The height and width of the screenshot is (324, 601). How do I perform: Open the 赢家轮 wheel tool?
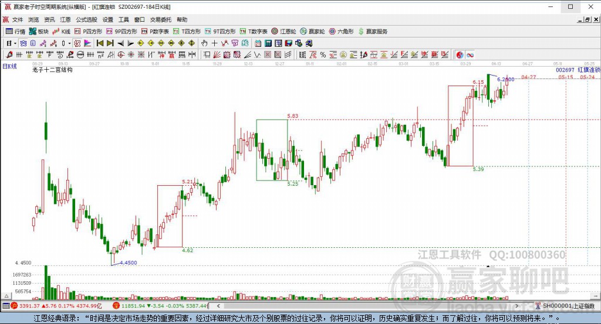312,32
